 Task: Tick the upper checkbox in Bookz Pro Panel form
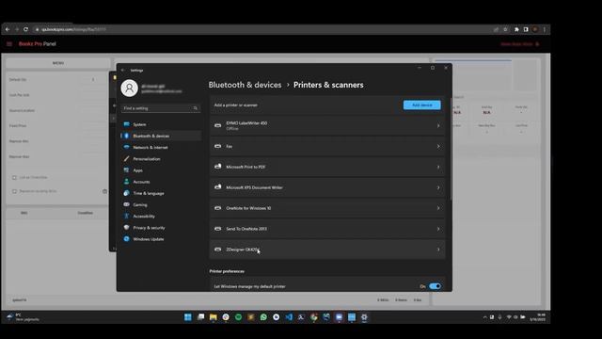(x=15, y=178)
